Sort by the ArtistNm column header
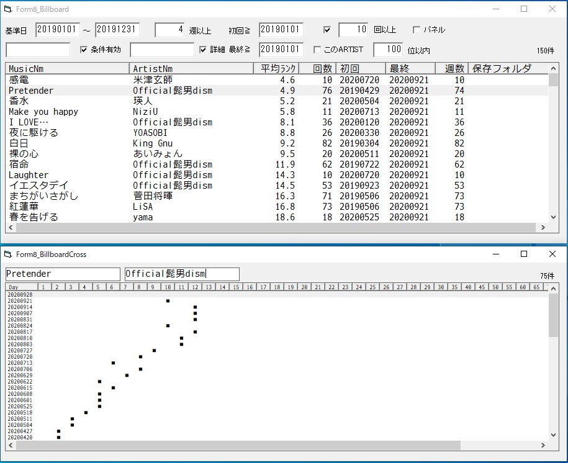 pos(191,68)
